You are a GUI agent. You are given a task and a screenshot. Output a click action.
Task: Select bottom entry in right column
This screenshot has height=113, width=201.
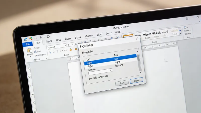[119, 65]
